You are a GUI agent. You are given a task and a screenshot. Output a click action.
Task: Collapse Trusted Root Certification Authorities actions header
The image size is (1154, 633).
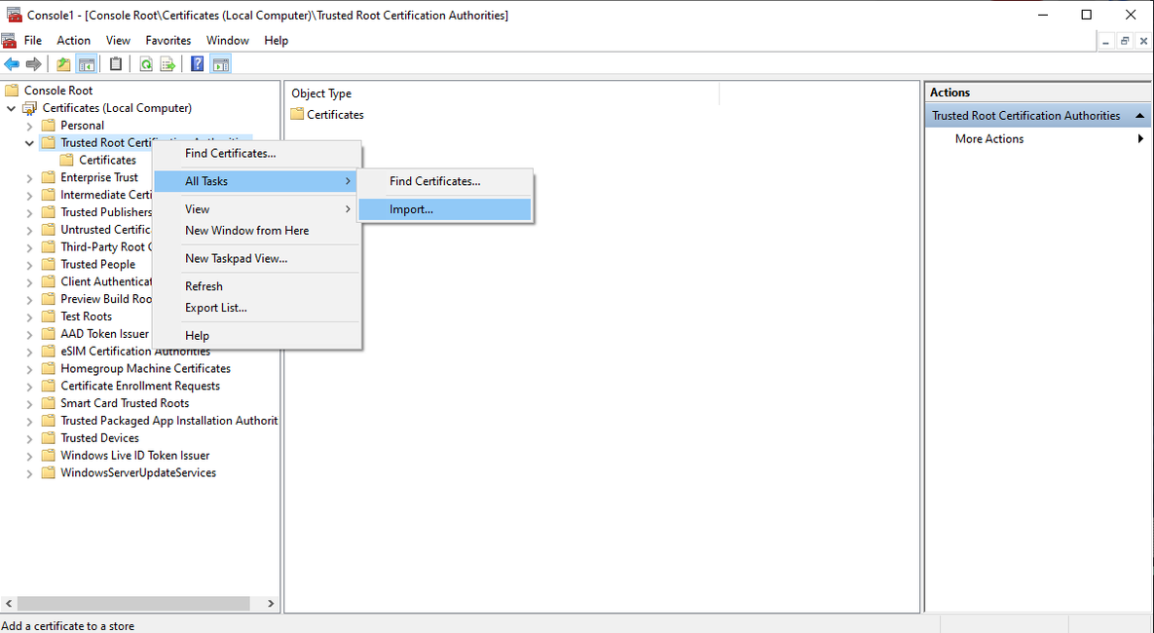point(1140,116)
